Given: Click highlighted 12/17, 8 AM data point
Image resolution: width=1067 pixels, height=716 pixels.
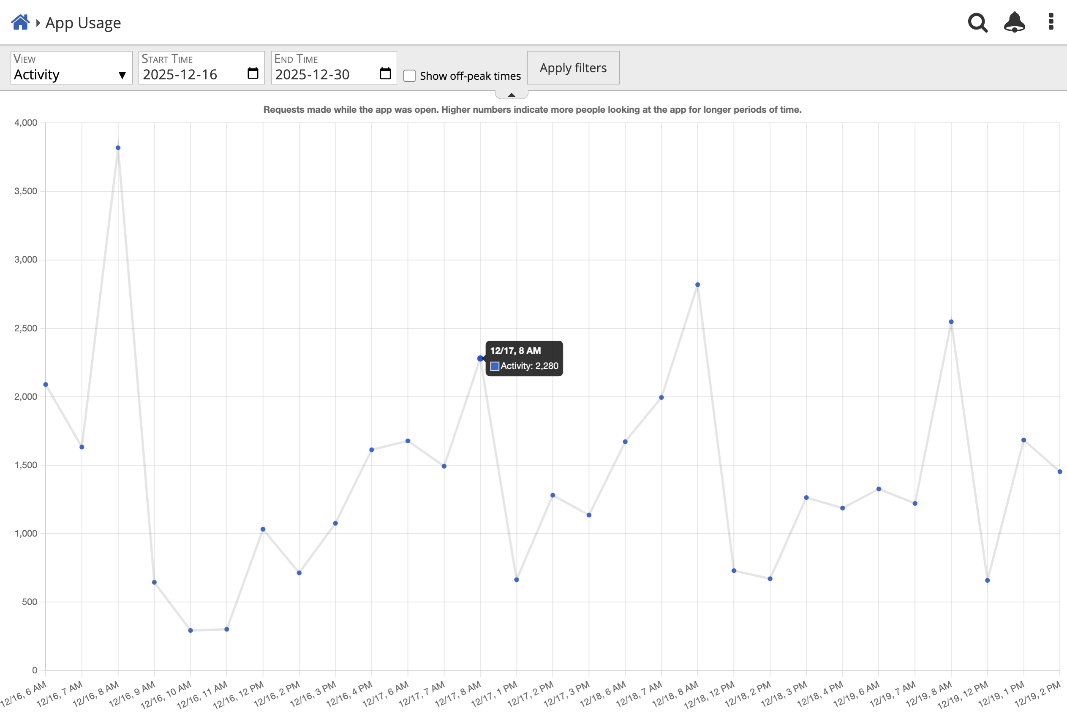Looking at the screenshot, I should (480, 358).
